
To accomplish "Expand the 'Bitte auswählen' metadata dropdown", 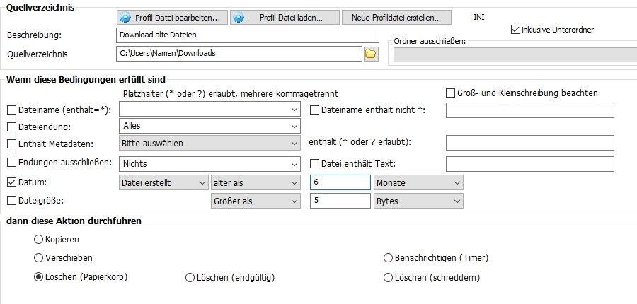I will click(210, 144).
